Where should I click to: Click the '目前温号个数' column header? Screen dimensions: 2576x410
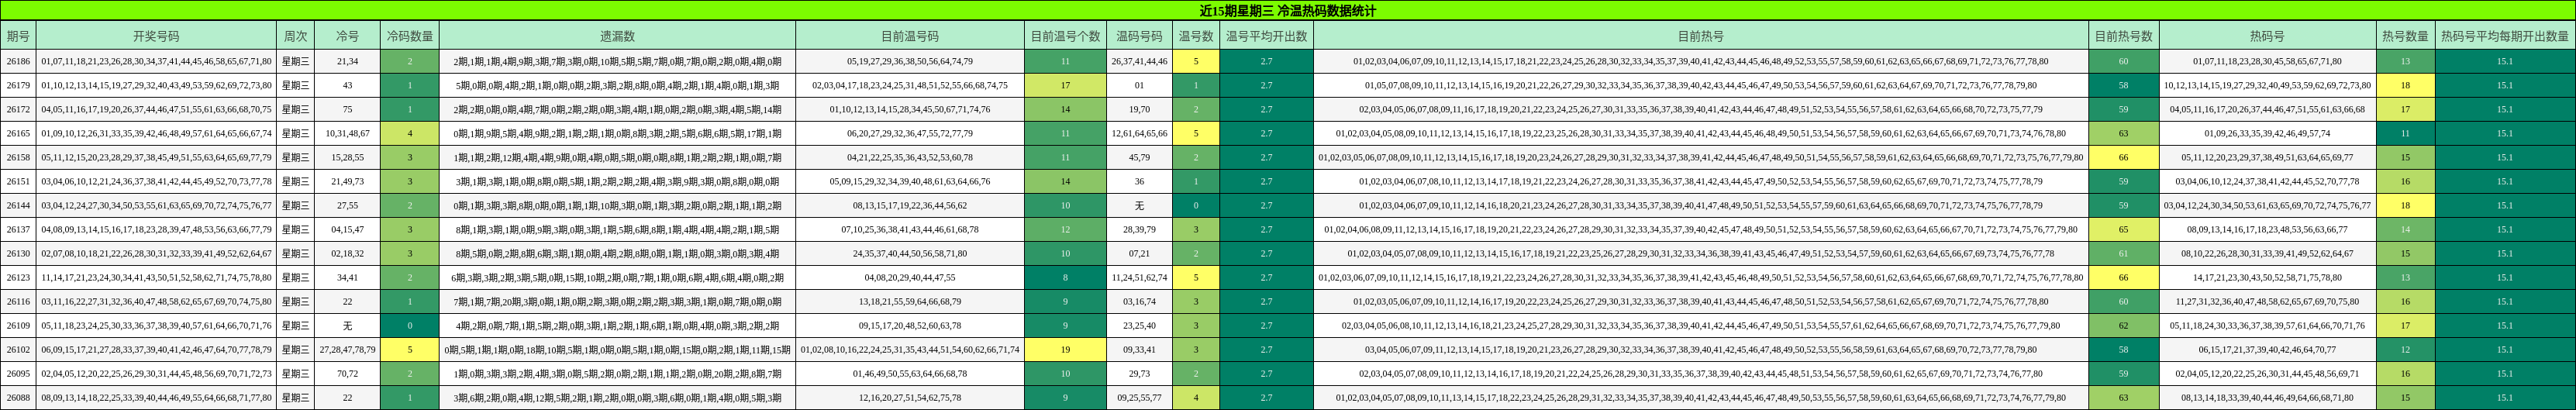tap(1065, 36)
